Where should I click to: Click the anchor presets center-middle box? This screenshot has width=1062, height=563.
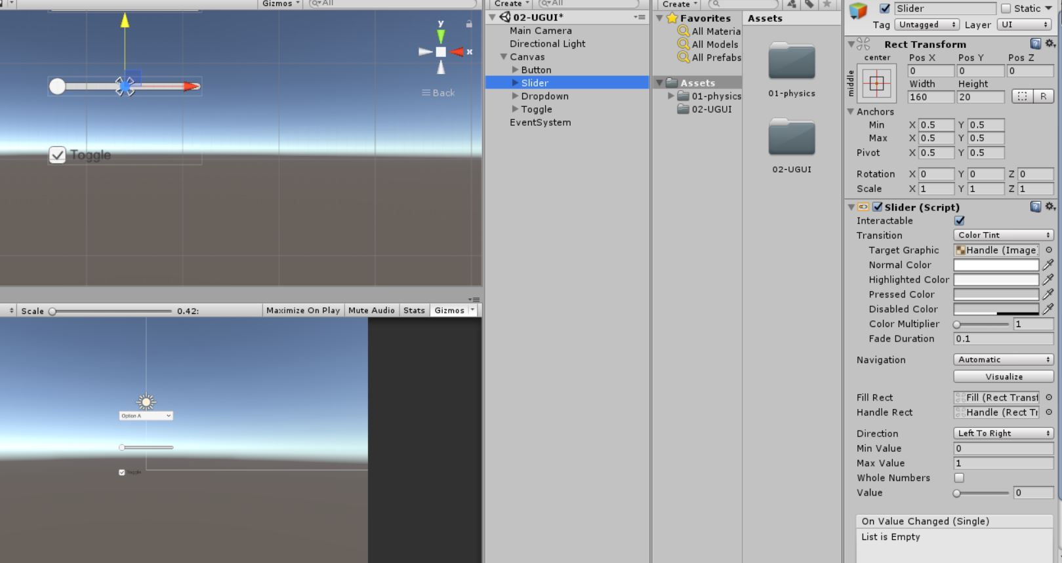tap(877, 84)
